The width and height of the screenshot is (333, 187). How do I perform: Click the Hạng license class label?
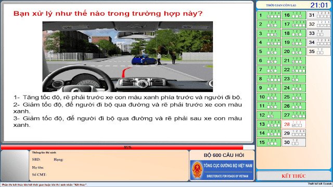(58, 159)
